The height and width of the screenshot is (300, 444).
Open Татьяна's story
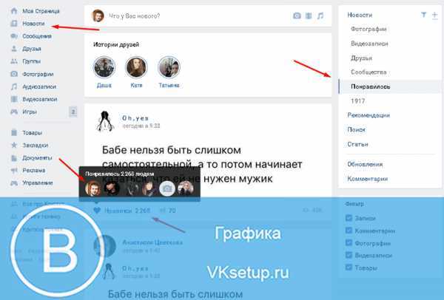click(169, 67)
